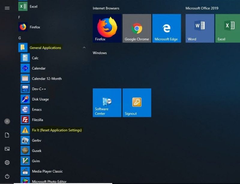Sign out using the Signout tile

(x=137, y=102)
